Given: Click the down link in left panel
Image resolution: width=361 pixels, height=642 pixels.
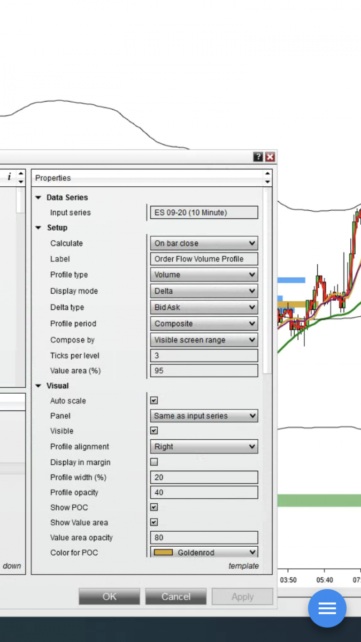Looking at the screenshot, I should tap(12, 566).
